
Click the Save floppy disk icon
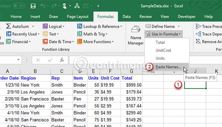pyautogui.click(x=33, y=6)
